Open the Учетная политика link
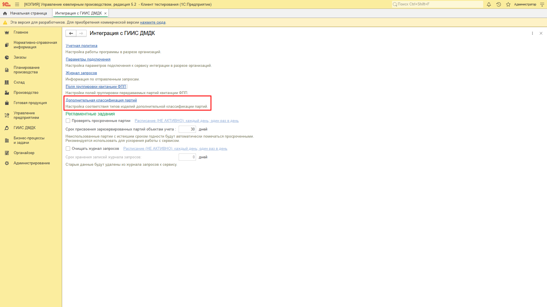The width and height of the screenshot is (547, 307). click(x=81, y=46)
